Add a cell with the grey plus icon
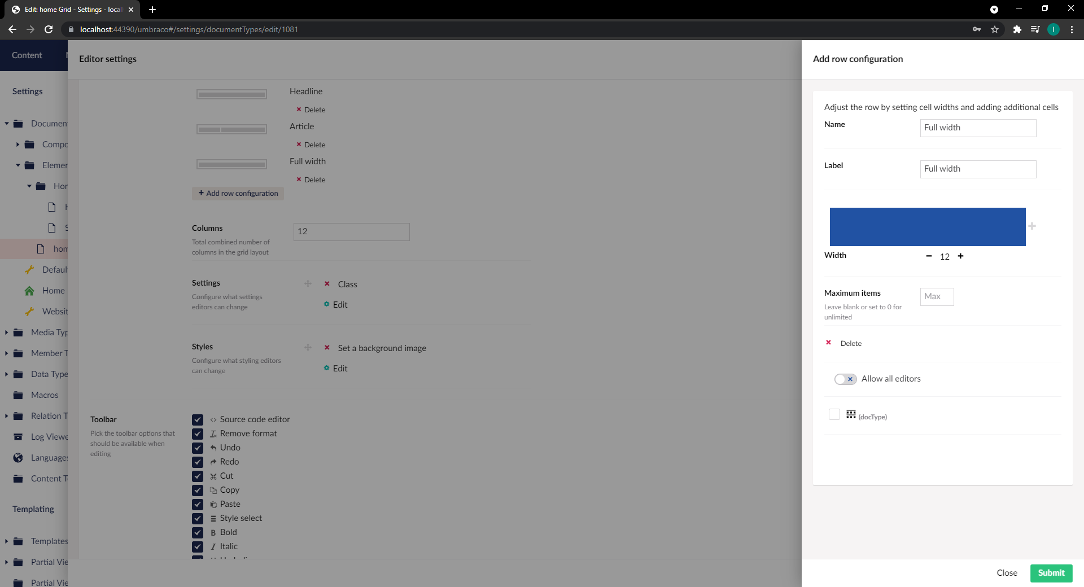Screen dimensions: 1084x587 (1032, 226)
